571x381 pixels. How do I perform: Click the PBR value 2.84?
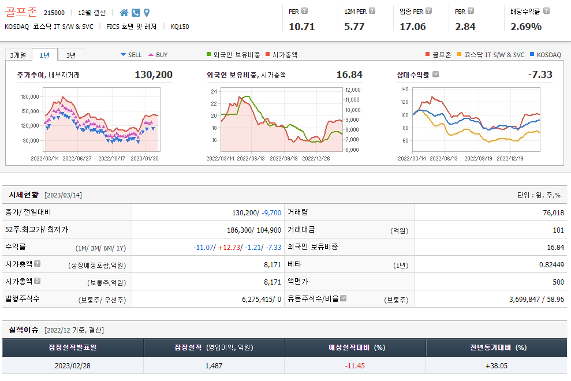click(x=465, y=27)
